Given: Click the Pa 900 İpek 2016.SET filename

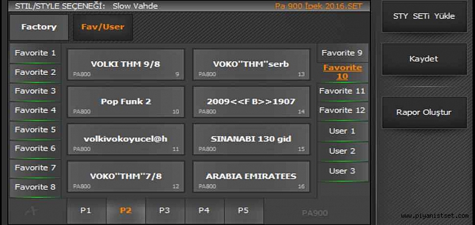Looking at the screenshot, I should [319, 6].
